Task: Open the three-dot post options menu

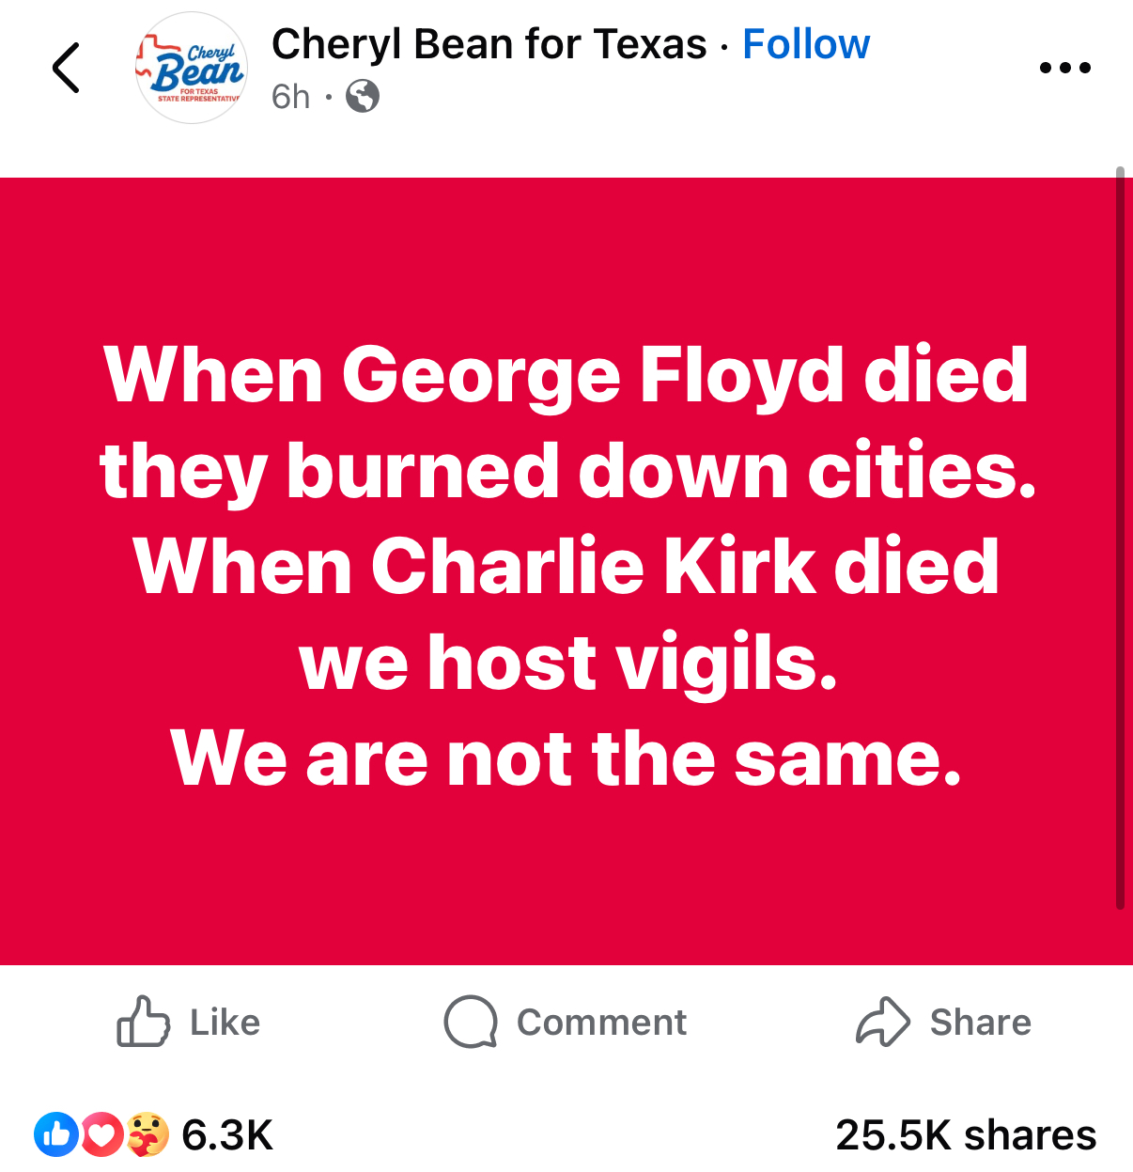Action: click(x=1065, y=68)
